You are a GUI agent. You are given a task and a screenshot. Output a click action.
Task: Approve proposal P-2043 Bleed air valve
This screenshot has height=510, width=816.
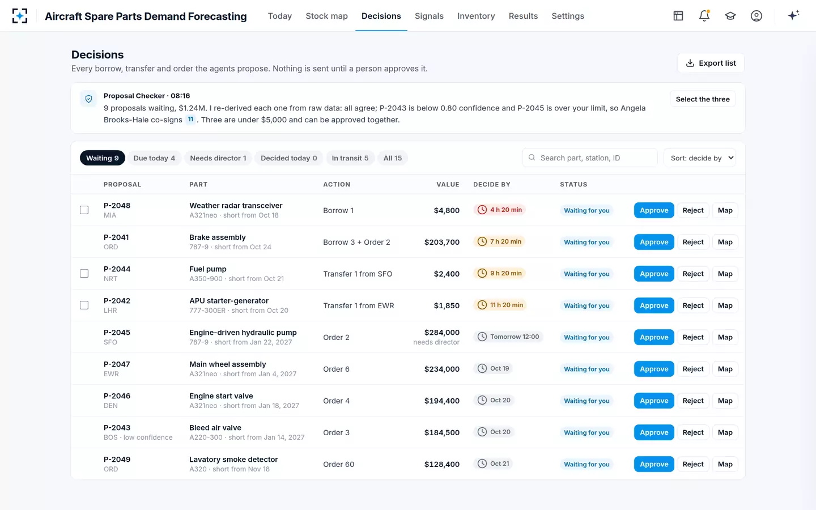[x=654, y=432]
